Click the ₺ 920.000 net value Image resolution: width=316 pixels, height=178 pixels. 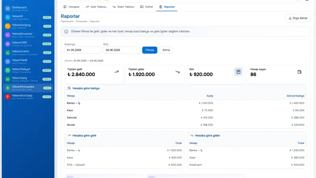click(x=201, y=74)
